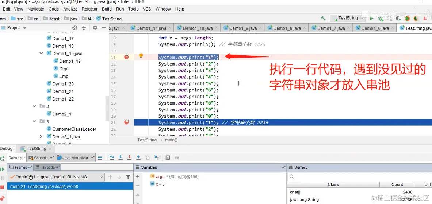Click the Step Out debugger icon
Viewport: 432px width, 204px height.
click(x=138, y=157)
